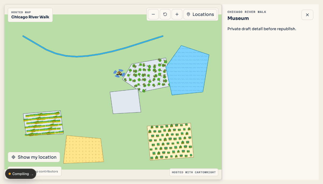Click the blue river line
The width and height of the screenshot is (323, 184).
[77, 56]
